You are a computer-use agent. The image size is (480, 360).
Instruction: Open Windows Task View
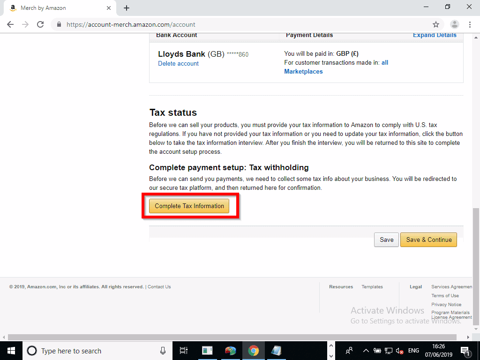pyautogui.click(x=184, y=351)
